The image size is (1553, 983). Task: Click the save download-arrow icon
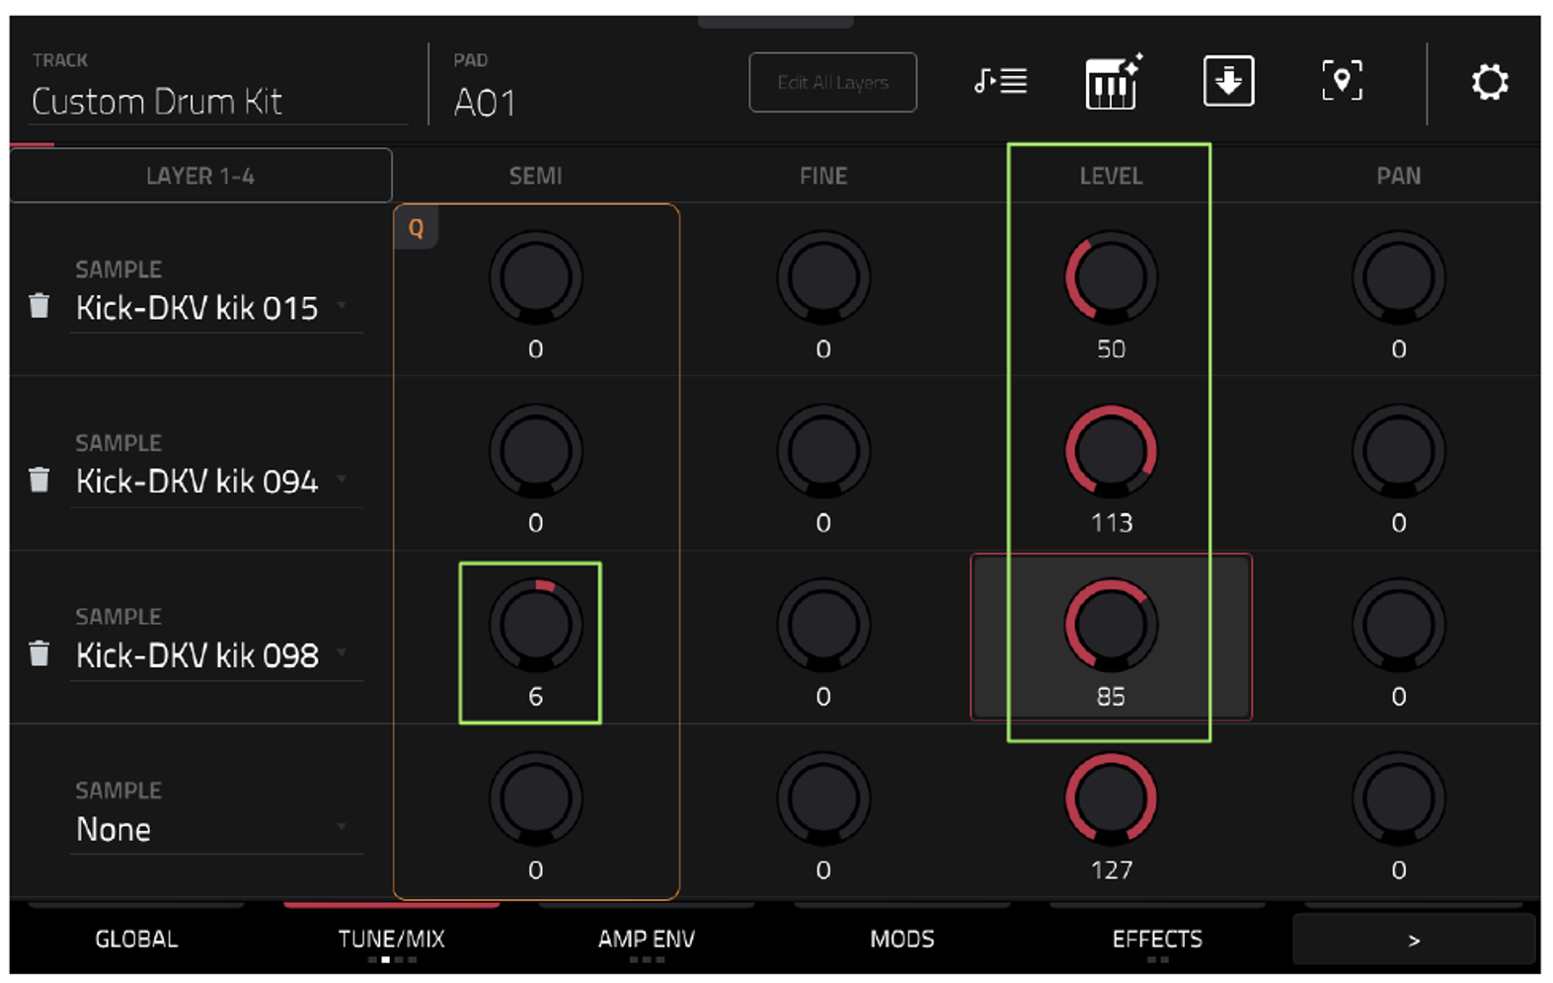point(1228,81)
